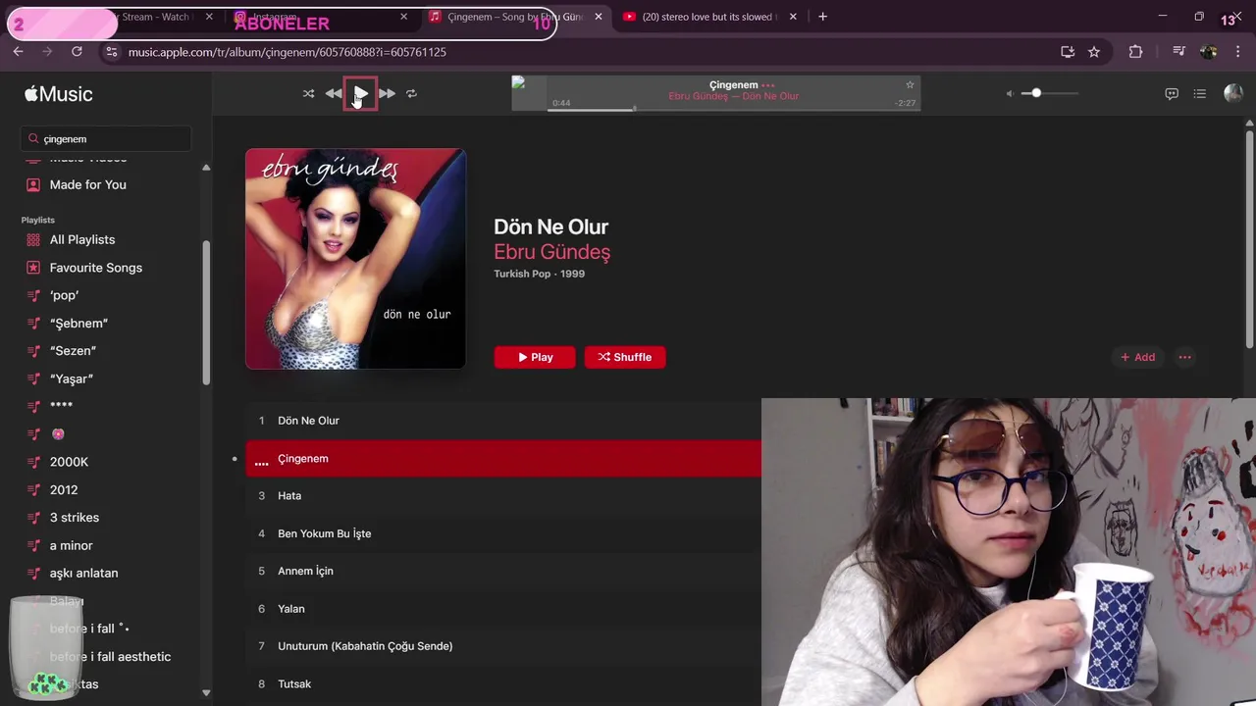Click the red Play album button
Screen dimensions: 1256x706
pyautogui.click(x=535, y=357)
